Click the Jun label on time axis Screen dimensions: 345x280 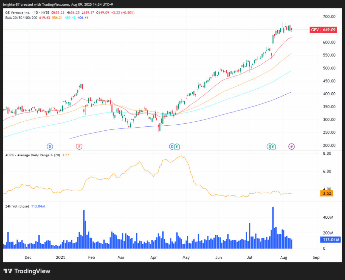pyautogui.click(x=218, y=257)
